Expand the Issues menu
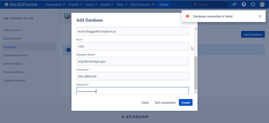Screen dimensions: 269x123 pos(92,5)
